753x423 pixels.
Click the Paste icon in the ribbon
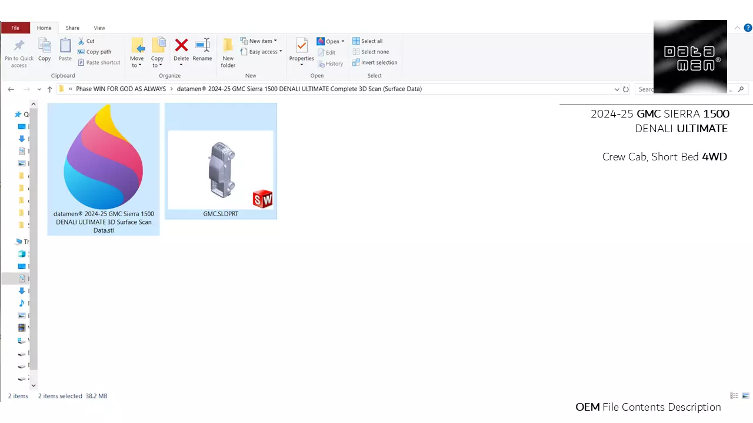(65, 45)
